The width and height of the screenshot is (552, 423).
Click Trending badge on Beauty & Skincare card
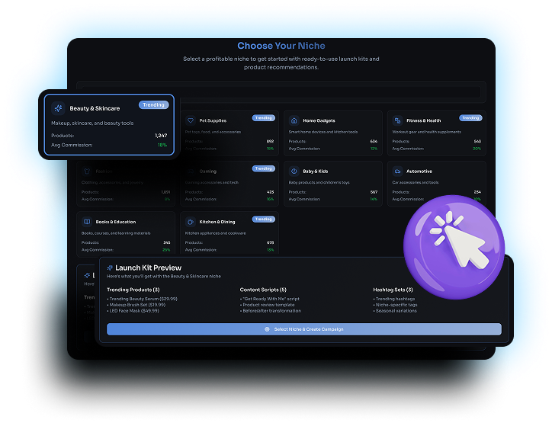[x=153, y=104]
